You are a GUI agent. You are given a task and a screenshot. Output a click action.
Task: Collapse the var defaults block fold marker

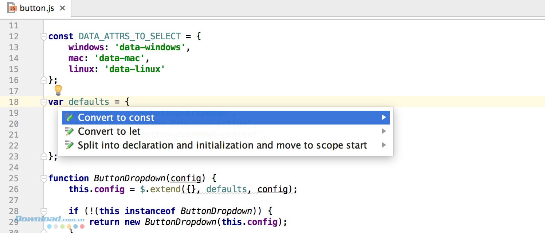pos(44,102)
